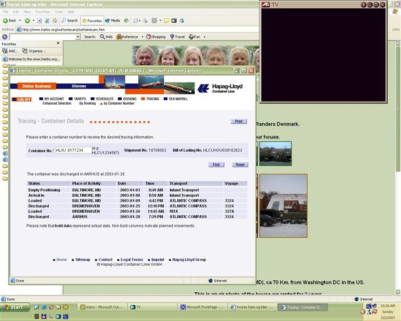Screen dimensions: 401x321
Task: Click the Fun button on search toolbar
Action: point(194,37)
